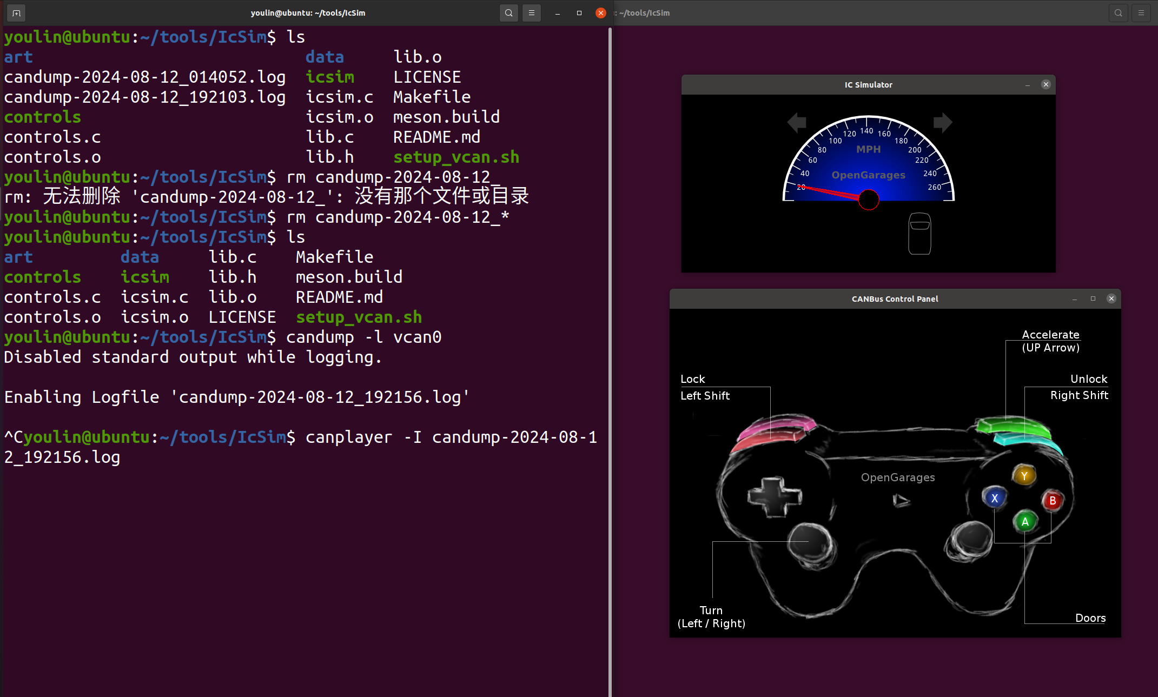
Task: Click the green right shoulder button
Action: pyautogui.click(x=1013, y=426)
